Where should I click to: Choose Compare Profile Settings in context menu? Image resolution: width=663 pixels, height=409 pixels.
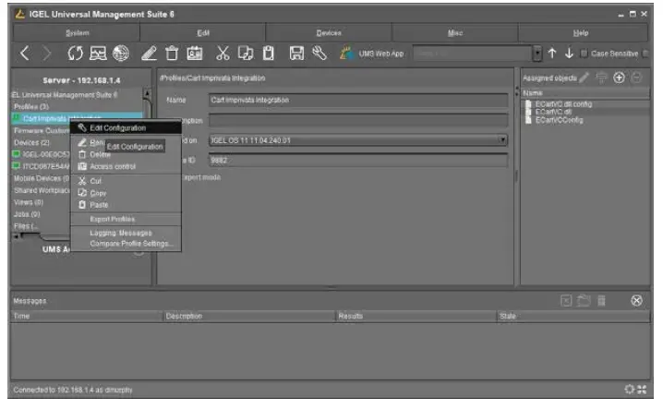(x=126, y=244)
